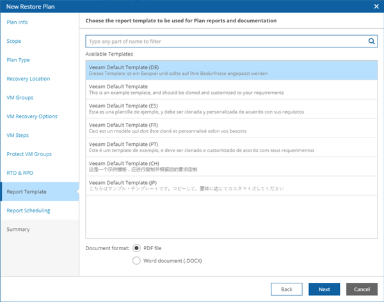Image resolution: width=384 pixels, height=302 pixels.
Task: Click the Back button
Action: pyautogui.click(x=287, y=289)
